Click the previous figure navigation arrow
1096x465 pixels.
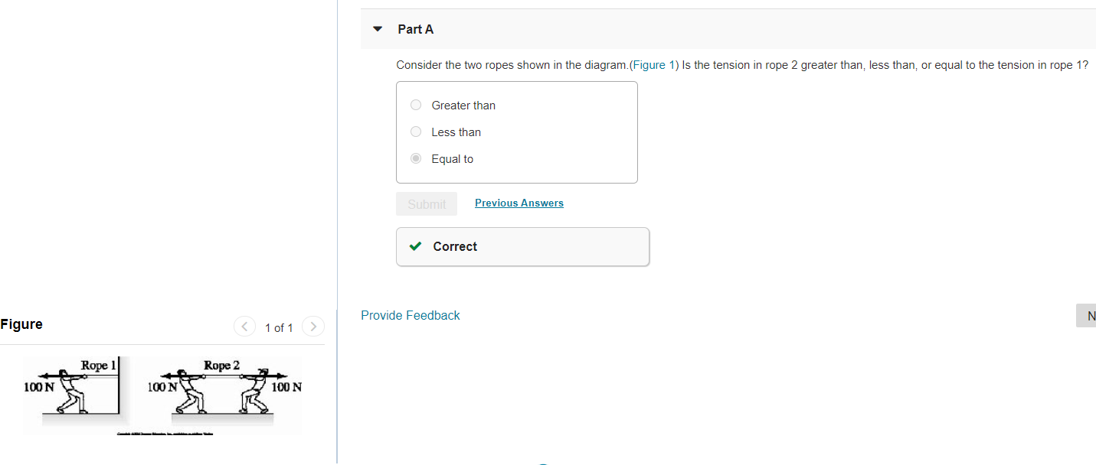[244, 326]
